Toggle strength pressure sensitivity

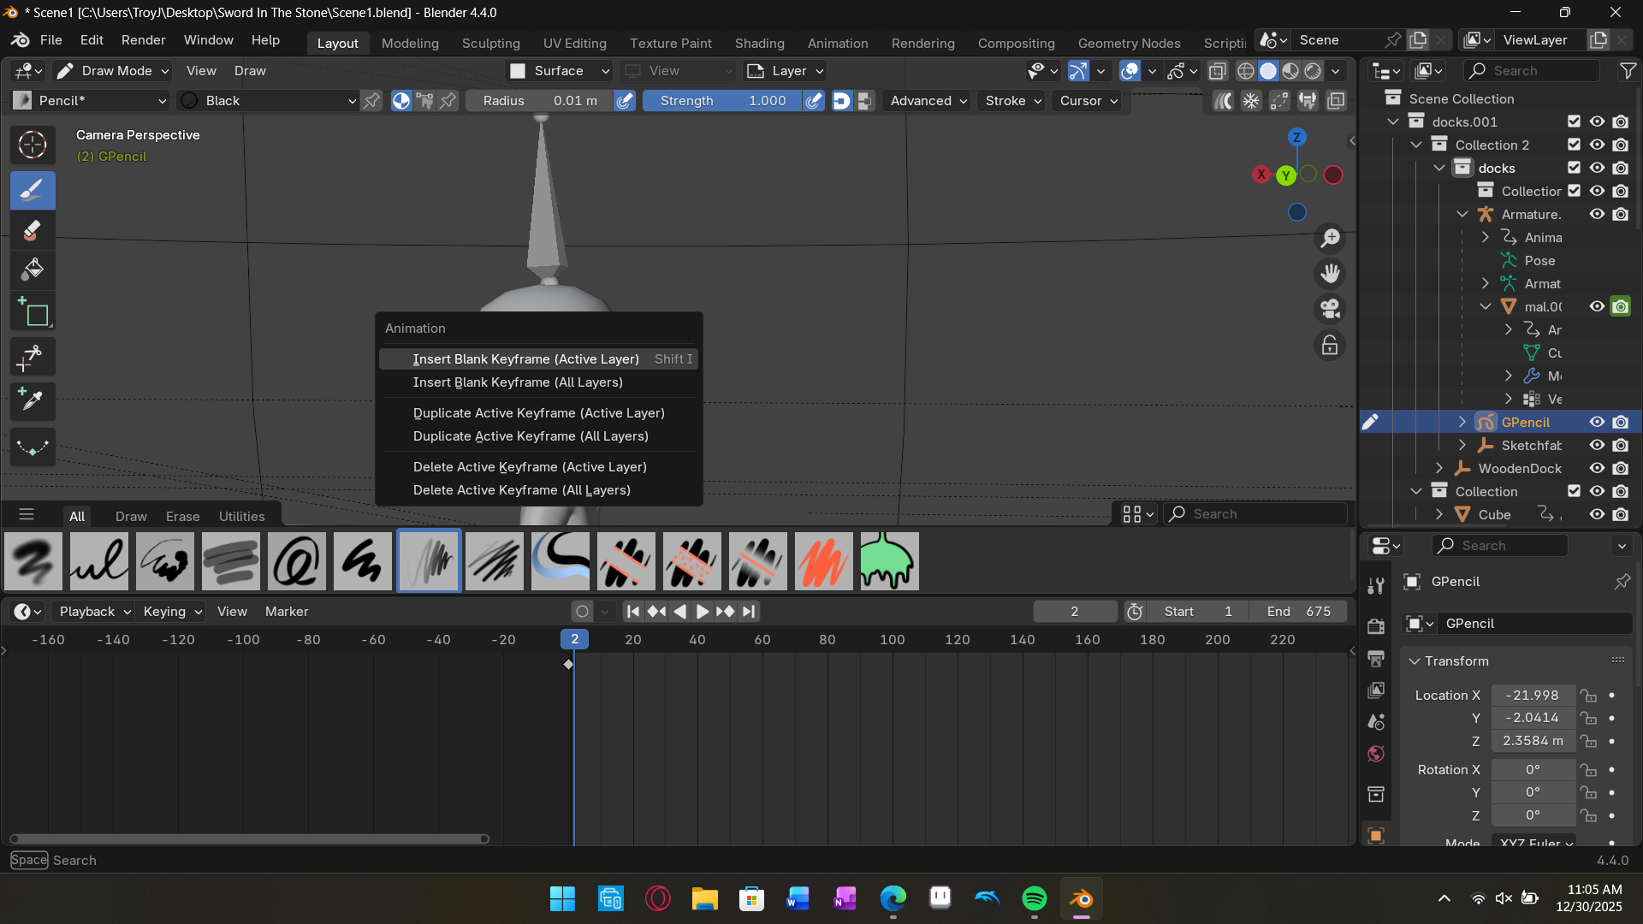coord(814,101)
